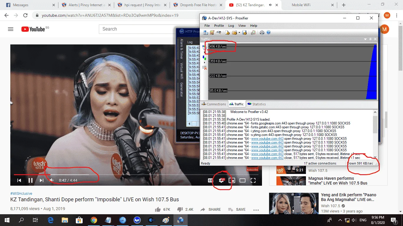Viewport: 403px width, 226px height.
Task: Launch File Explorer from the taskbar
Action: tap(65, 220)
